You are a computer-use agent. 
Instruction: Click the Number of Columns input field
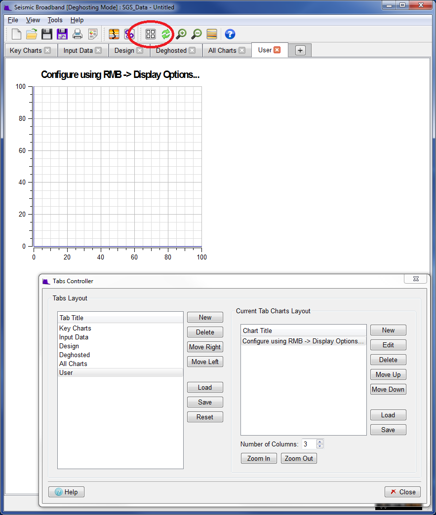309,444
